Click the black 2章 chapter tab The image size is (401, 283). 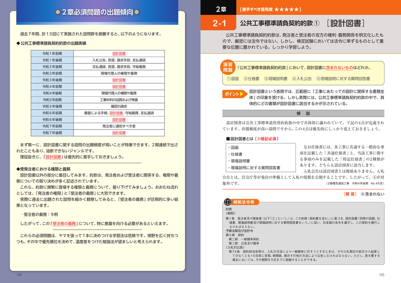pyautogui.click(x=220, y=8)
